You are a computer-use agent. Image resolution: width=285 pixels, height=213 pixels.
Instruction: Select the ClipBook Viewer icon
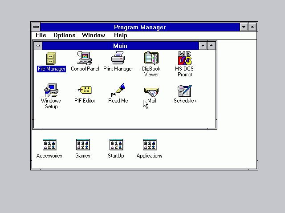click(x=151, y=58)
